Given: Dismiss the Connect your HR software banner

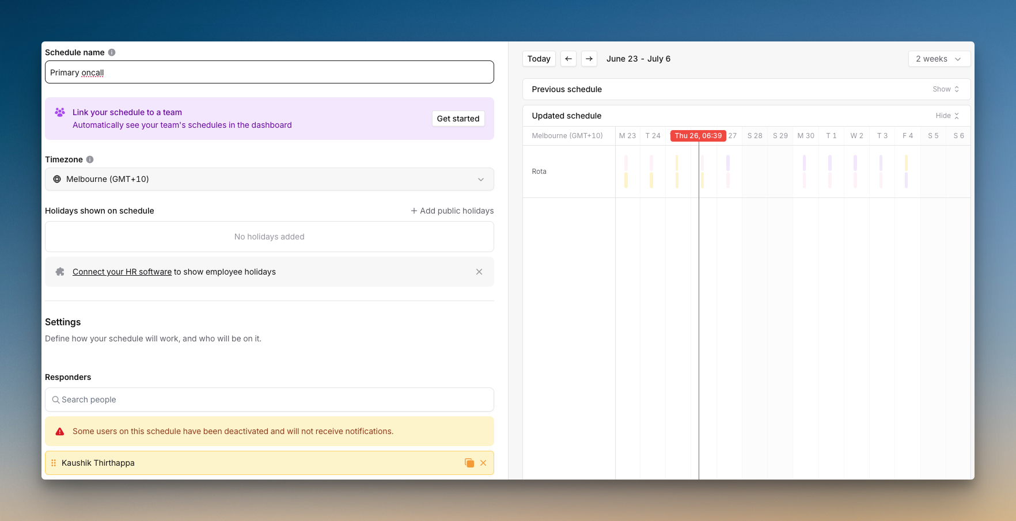Looking at the screenshot, I should click(x=479, y=272).
